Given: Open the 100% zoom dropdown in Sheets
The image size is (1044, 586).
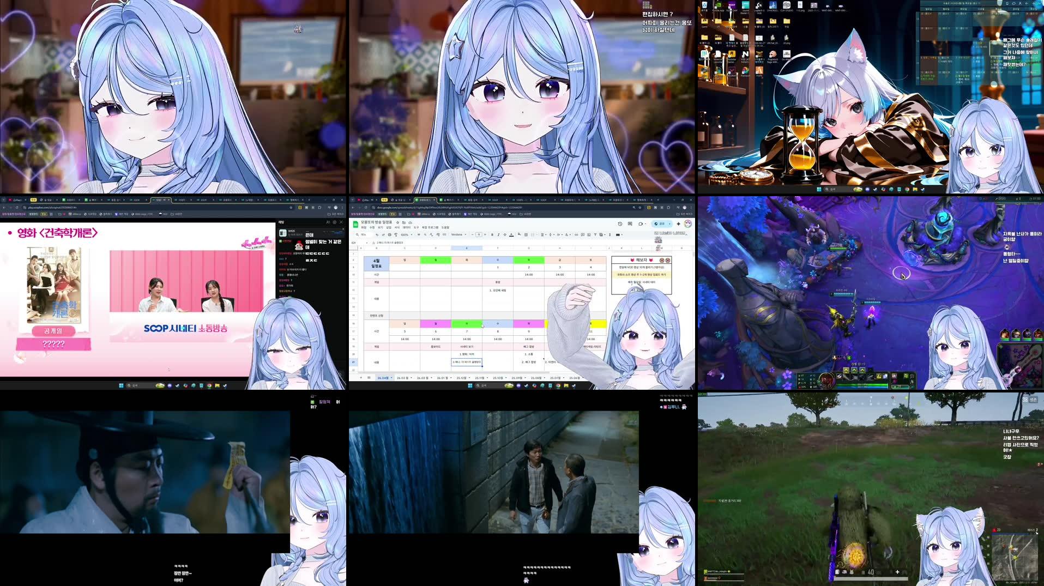Looking at the screenshot, I should click(405, 234).
